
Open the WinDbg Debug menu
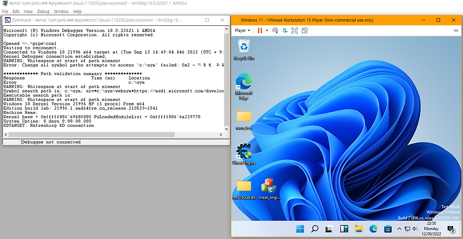click(43, 12)
